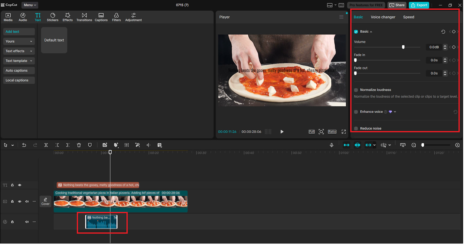
Task: Open the Media panel
Action: [8, 17]
